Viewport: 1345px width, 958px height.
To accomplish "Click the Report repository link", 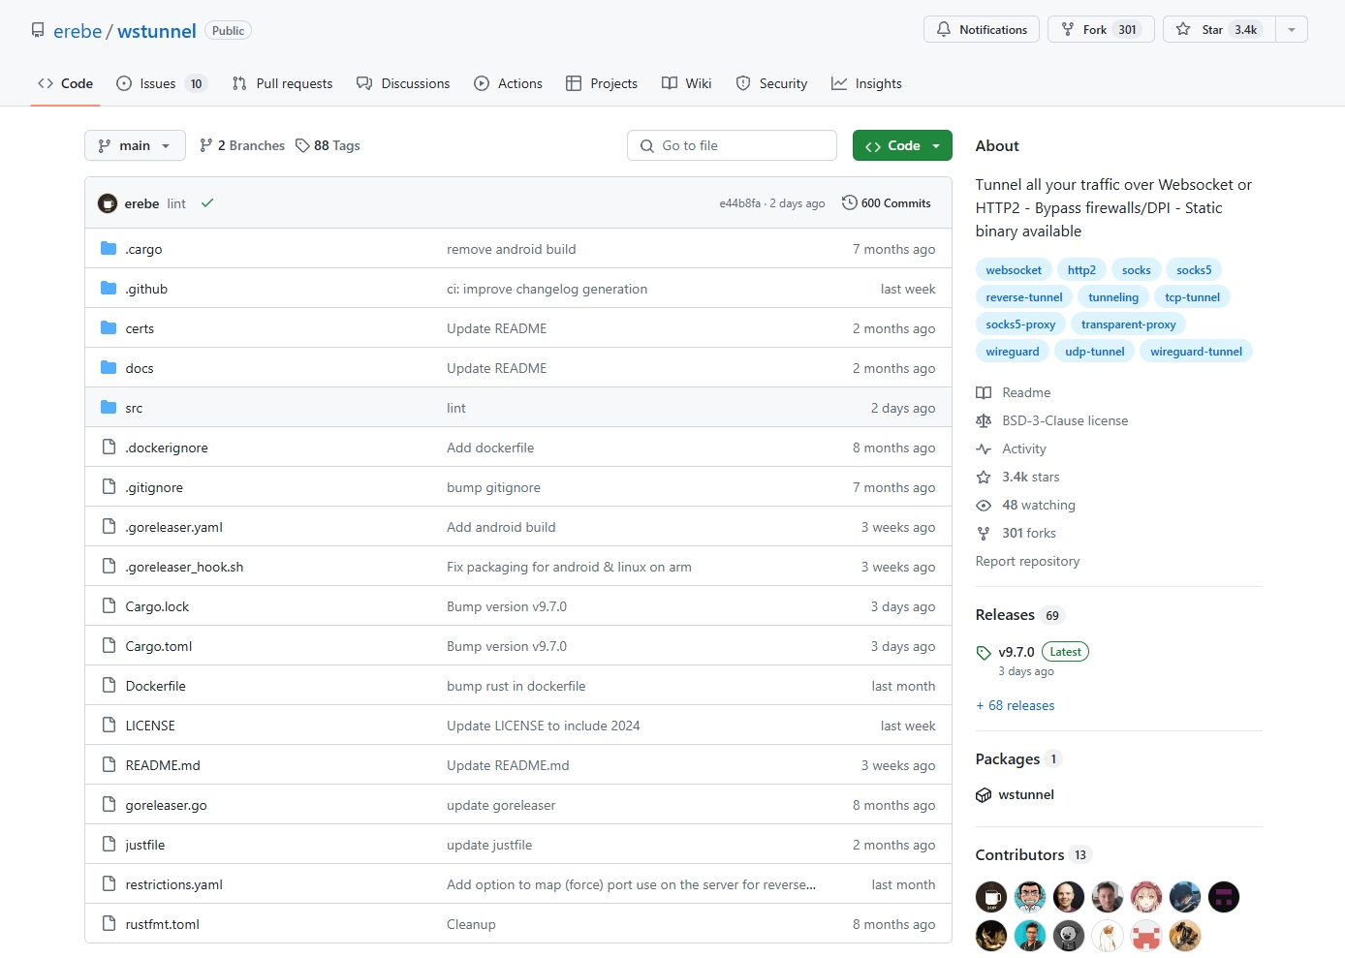I will click(x=1027, y=561).
